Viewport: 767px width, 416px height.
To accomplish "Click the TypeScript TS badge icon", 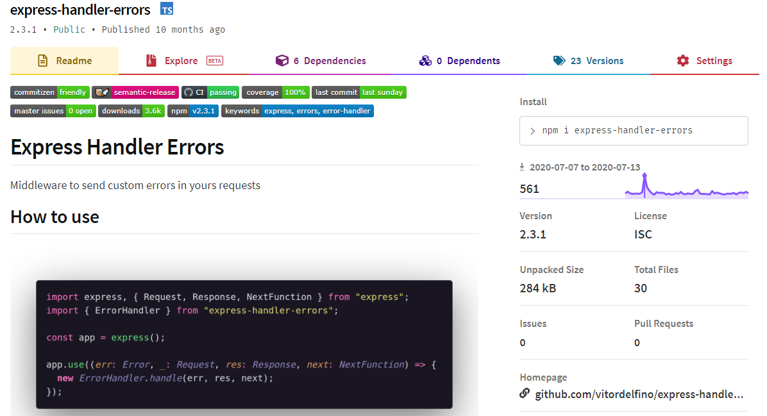I will 167,10.
